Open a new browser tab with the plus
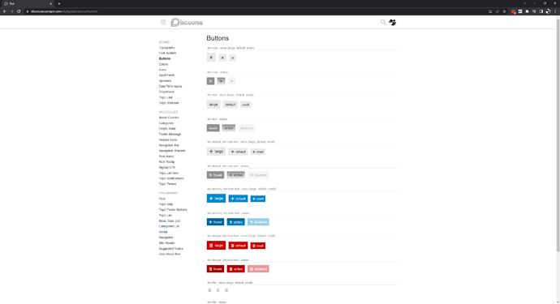560x304 pixels. pyautogui.click(x=59, y=3)
